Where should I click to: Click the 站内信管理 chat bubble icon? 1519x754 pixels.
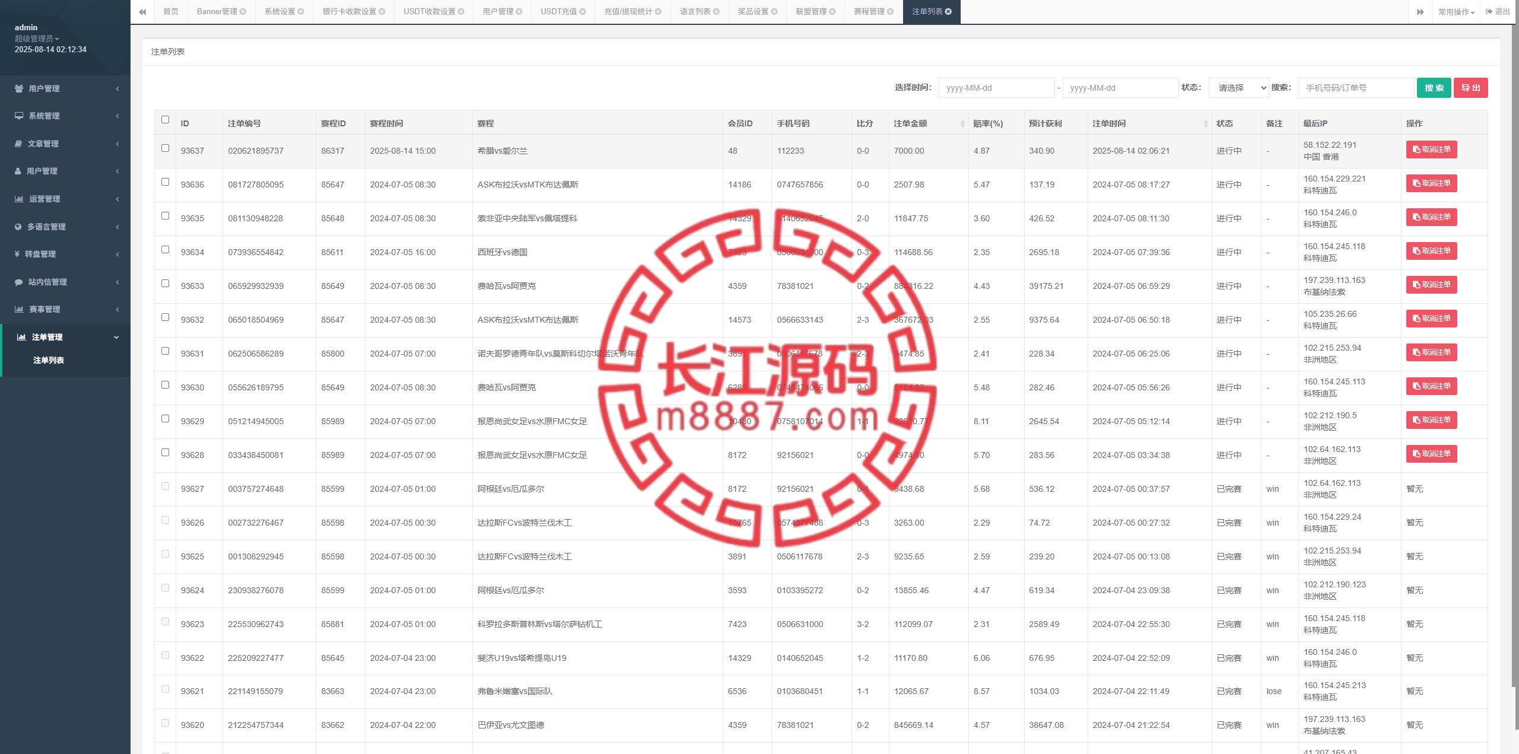(x=19, y=282)
